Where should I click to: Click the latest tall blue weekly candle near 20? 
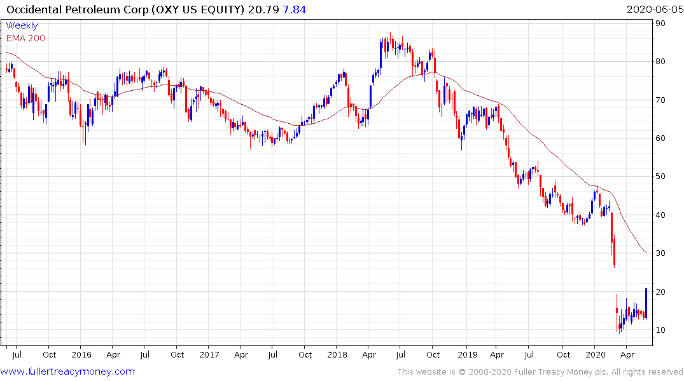(646, 304)
